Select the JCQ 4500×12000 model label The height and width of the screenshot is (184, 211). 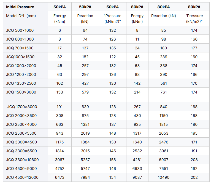22,177
